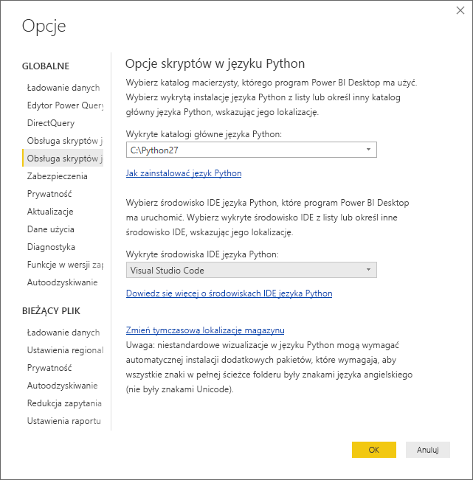Click label Wykryte katalogi główne języka Python
This screenshot has width=473, height=480.
tap(204, 134)
